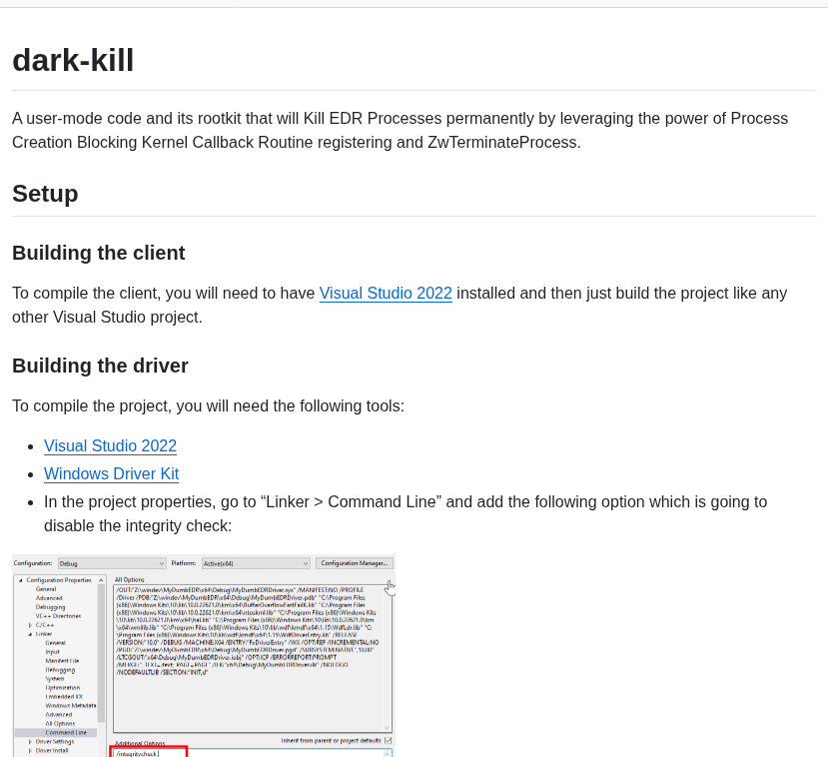Open the Configuration dropdown showing Debug
Image resolution: width=828 pixels, height=757 pixels.
112,563
